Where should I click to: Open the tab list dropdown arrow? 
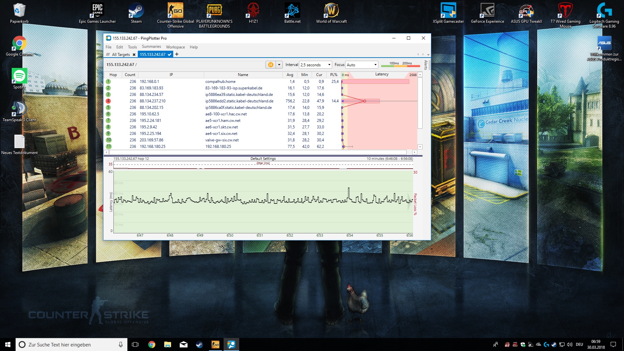click(428, 55)
